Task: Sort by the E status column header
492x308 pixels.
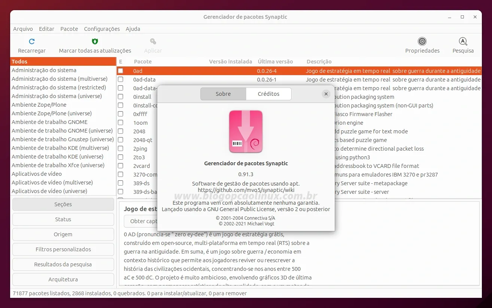Action: (x=121, y=62)
